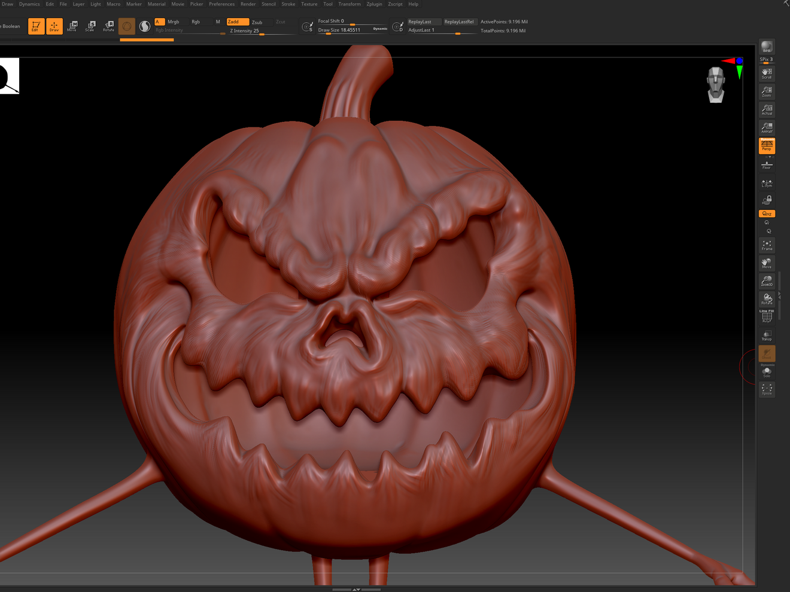Click the brush thumbnail in canvas corner
This screenshot has width=790, height=592.
pos(9,76)
